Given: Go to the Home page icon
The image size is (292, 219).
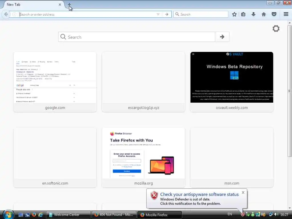Looking at the screenshot, I should point(264,14).
